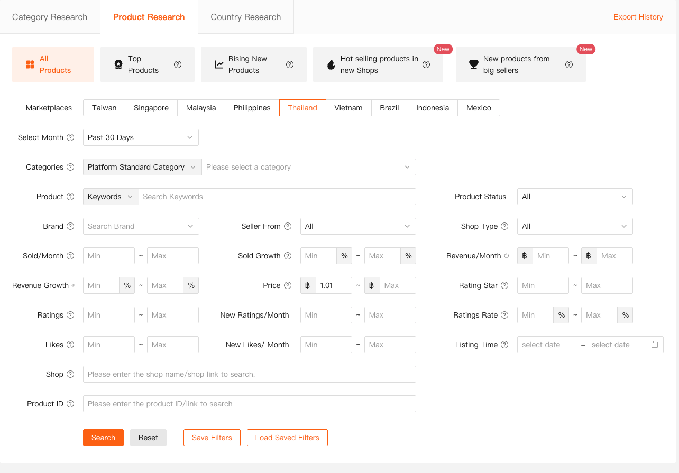This screenshot has width=679, height=473.
Task: Click the calendar icon in Listing Time field
Action: point(655,345)
